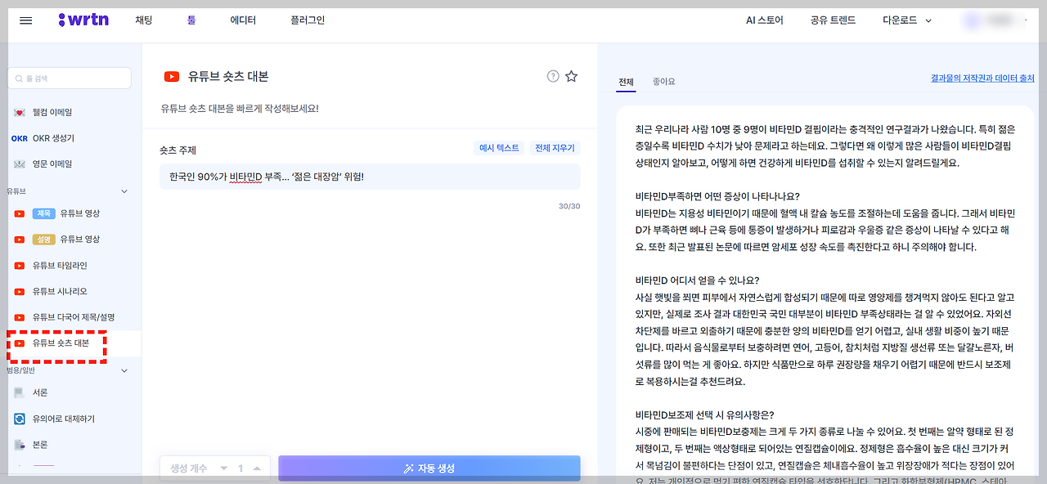Open the OKR 생성기 tool
The height and width of the screenshot is (484, 1047).
49,137
